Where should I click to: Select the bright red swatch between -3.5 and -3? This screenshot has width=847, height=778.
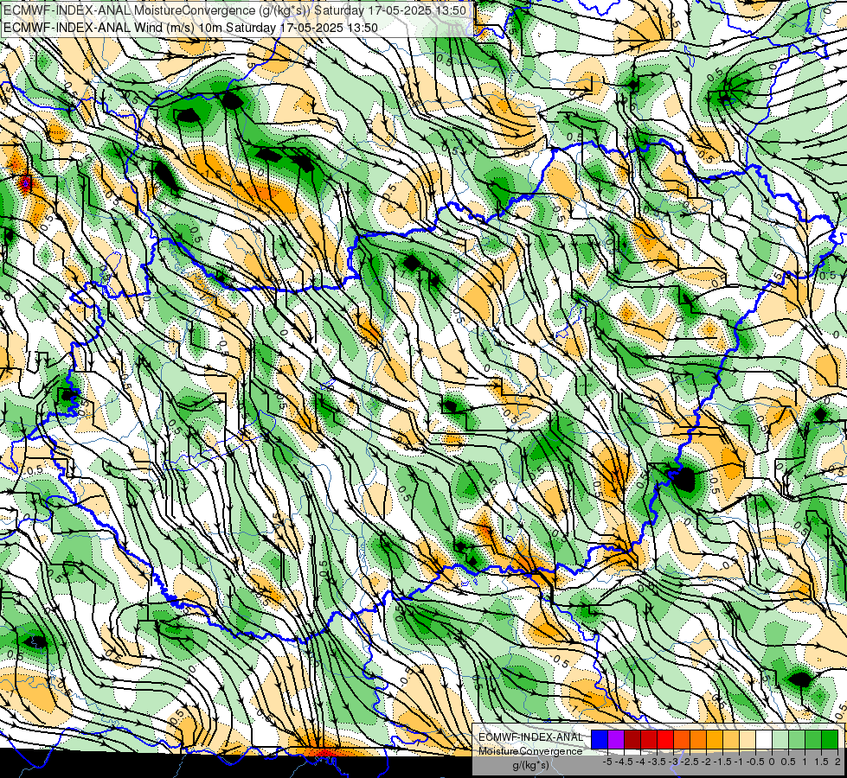(x=665, y=740)
